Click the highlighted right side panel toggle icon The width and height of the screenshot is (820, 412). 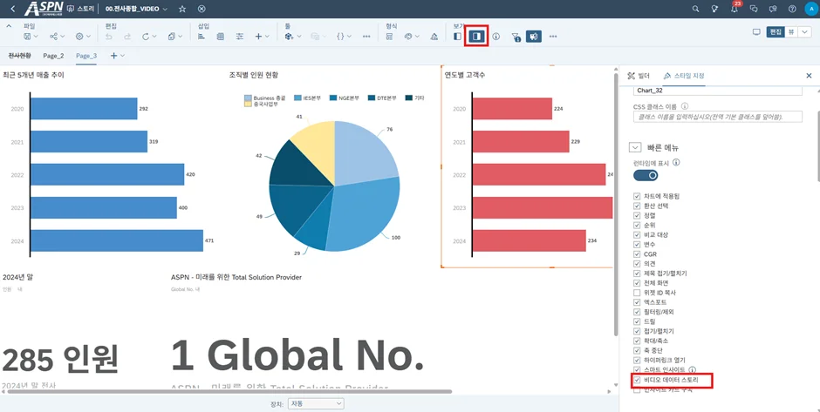point(476,37)
